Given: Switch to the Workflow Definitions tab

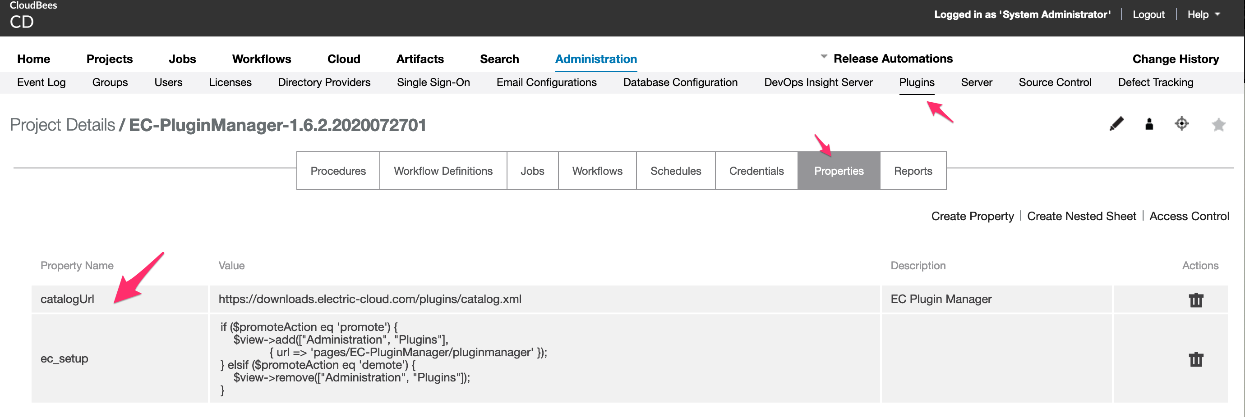Looking at the screenshot, I should pyautogui.click(x=443, y=171).
